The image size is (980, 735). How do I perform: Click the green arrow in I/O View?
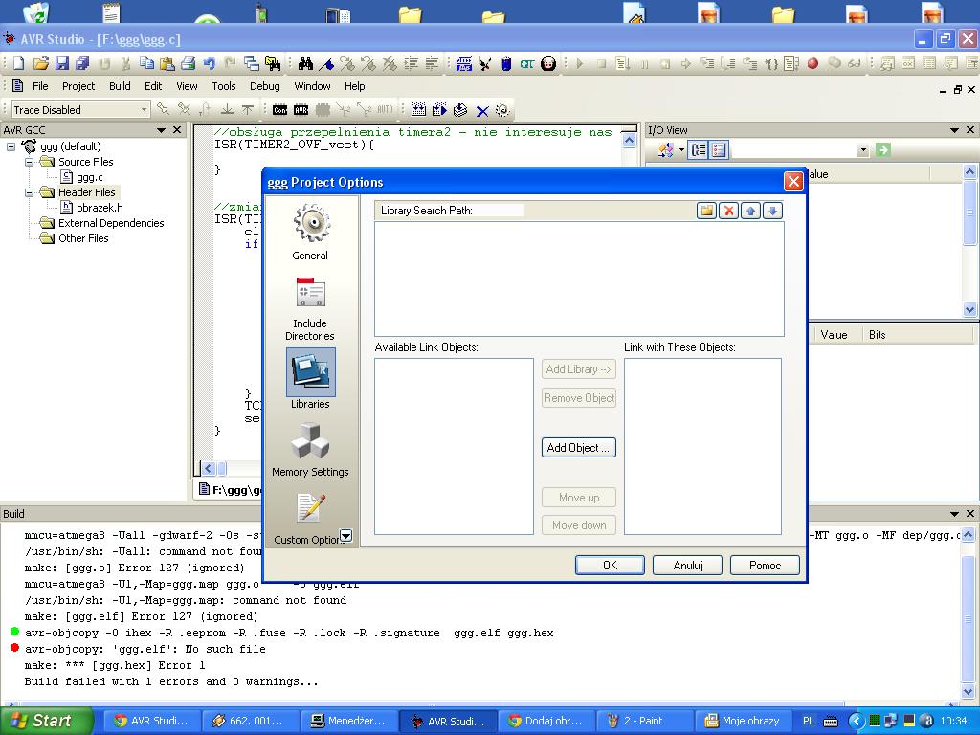(x=882, y=150)
